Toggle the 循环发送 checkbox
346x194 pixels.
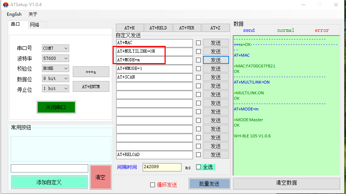coord(153,185)
